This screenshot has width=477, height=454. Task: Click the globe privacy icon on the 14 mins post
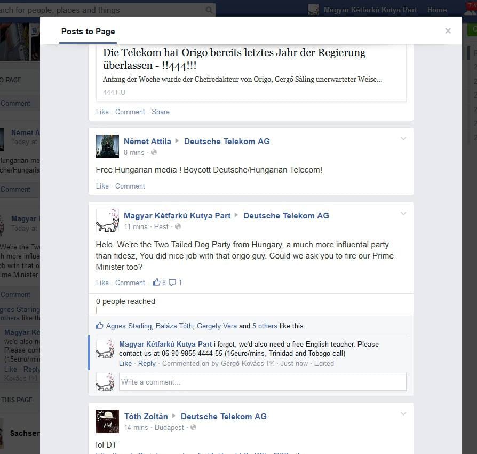[194, 427]
